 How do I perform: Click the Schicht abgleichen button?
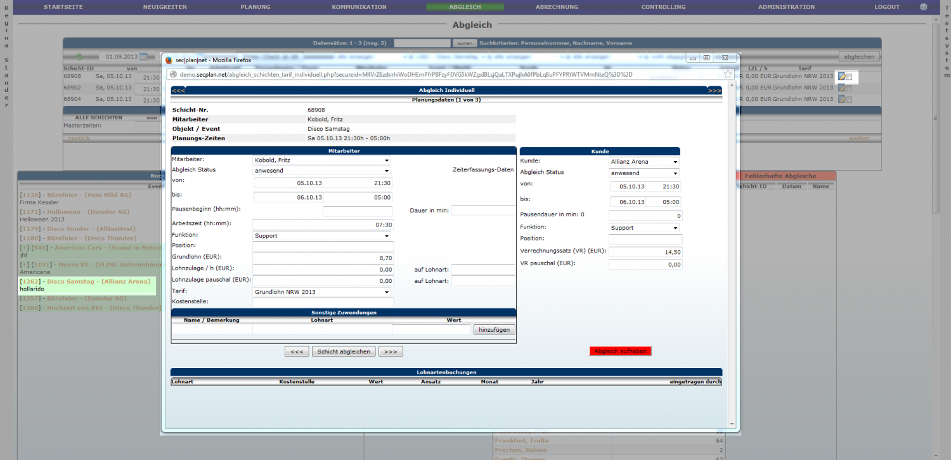[344, 352]
